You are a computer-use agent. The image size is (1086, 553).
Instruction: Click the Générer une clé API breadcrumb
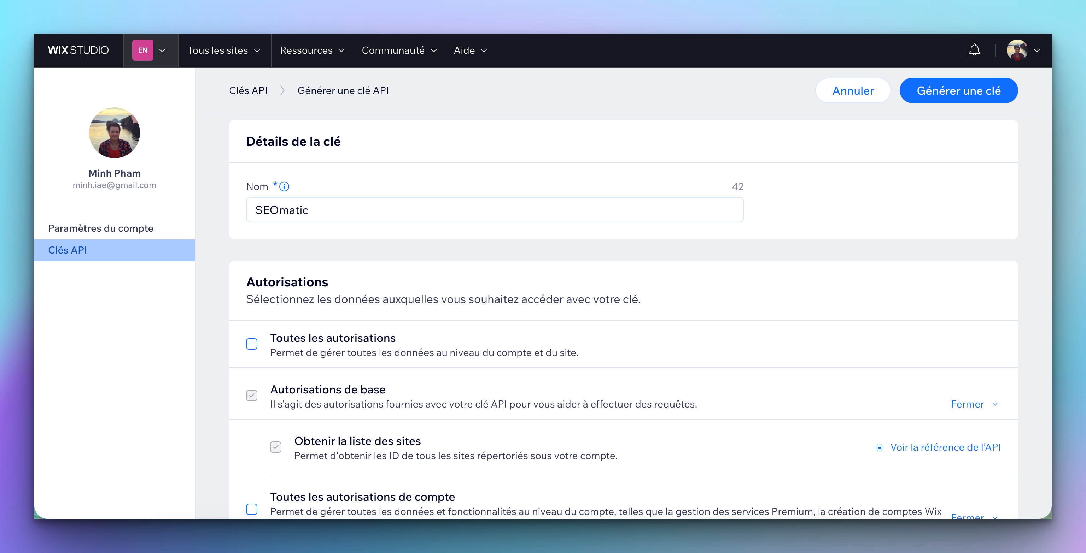[343, 90]
